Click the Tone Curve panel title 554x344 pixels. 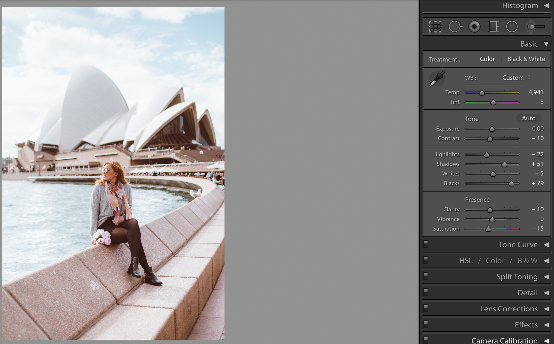(x=518, y=245)
